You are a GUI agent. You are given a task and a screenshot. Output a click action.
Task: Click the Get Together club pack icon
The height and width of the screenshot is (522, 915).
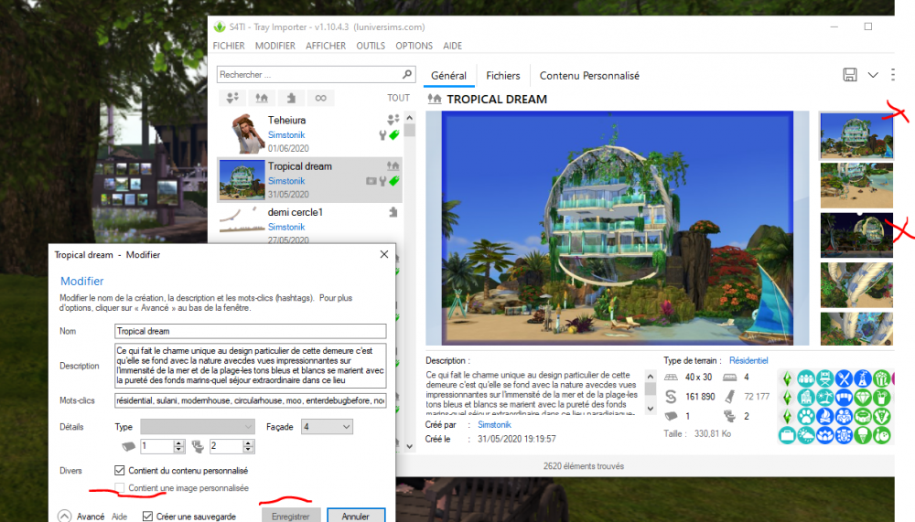pos(806,378)
